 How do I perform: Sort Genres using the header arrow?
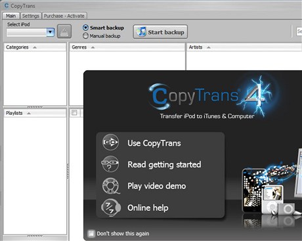coord(93,47)
